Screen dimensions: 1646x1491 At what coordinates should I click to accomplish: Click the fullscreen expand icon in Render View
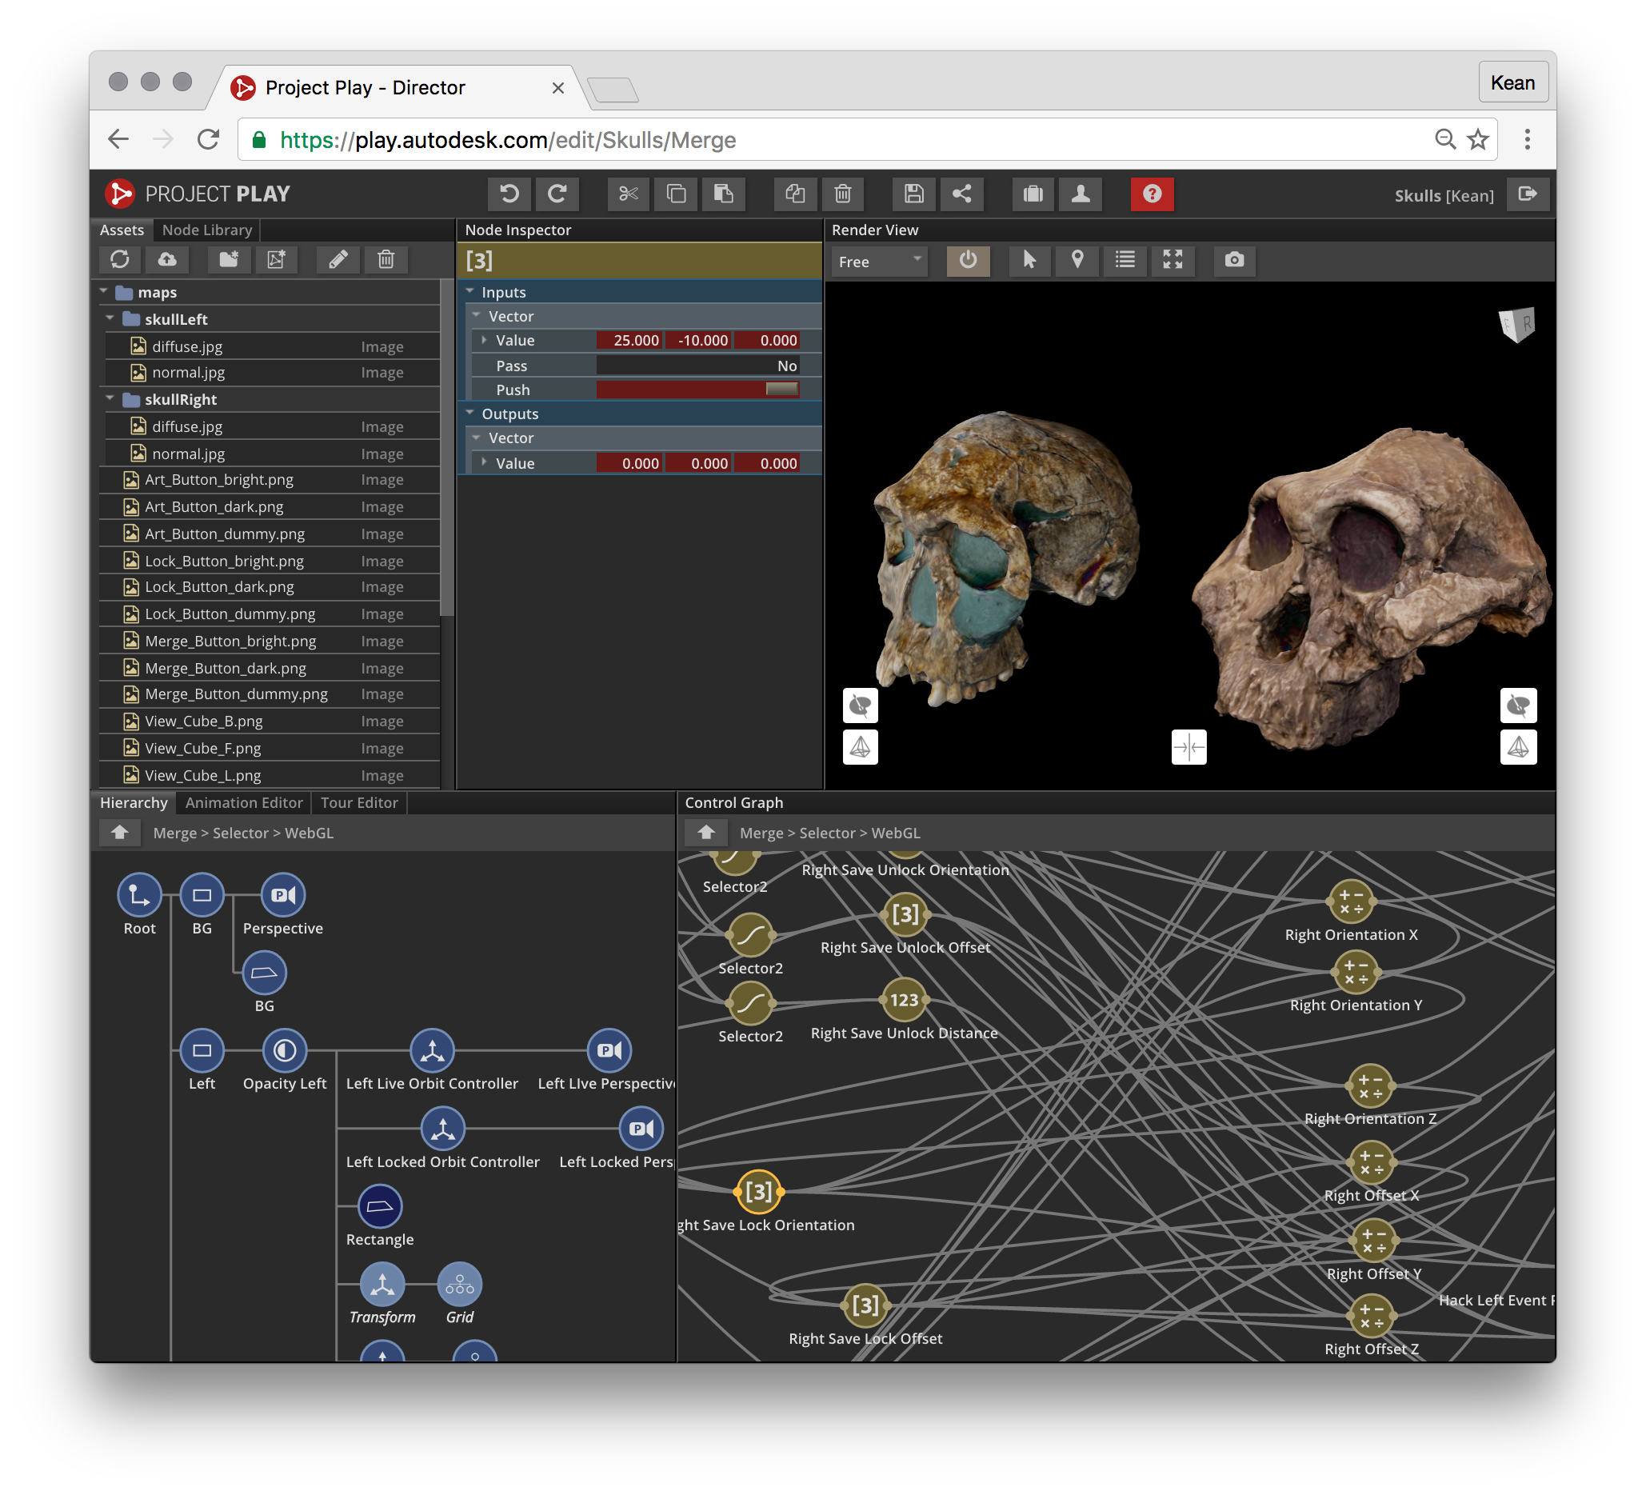coord(1173,260)
